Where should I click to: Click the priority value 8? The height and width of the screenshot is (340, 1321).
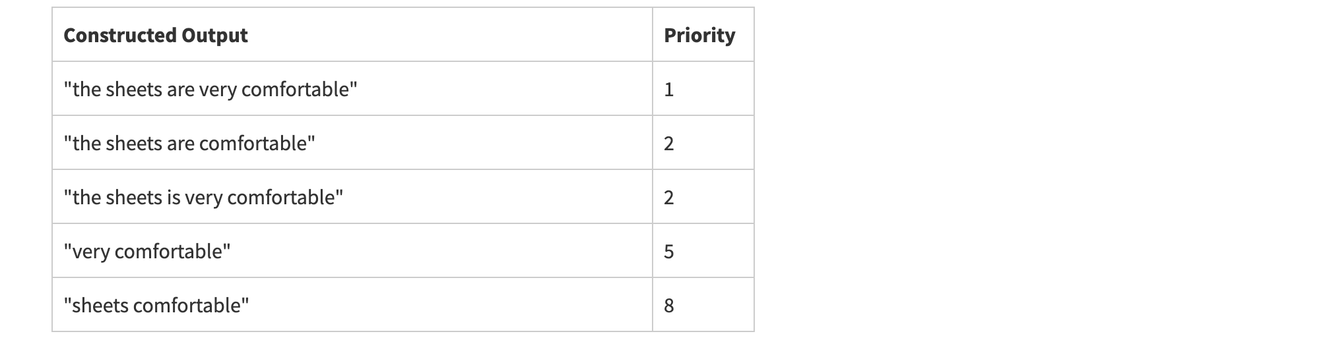tap(668, 306)
